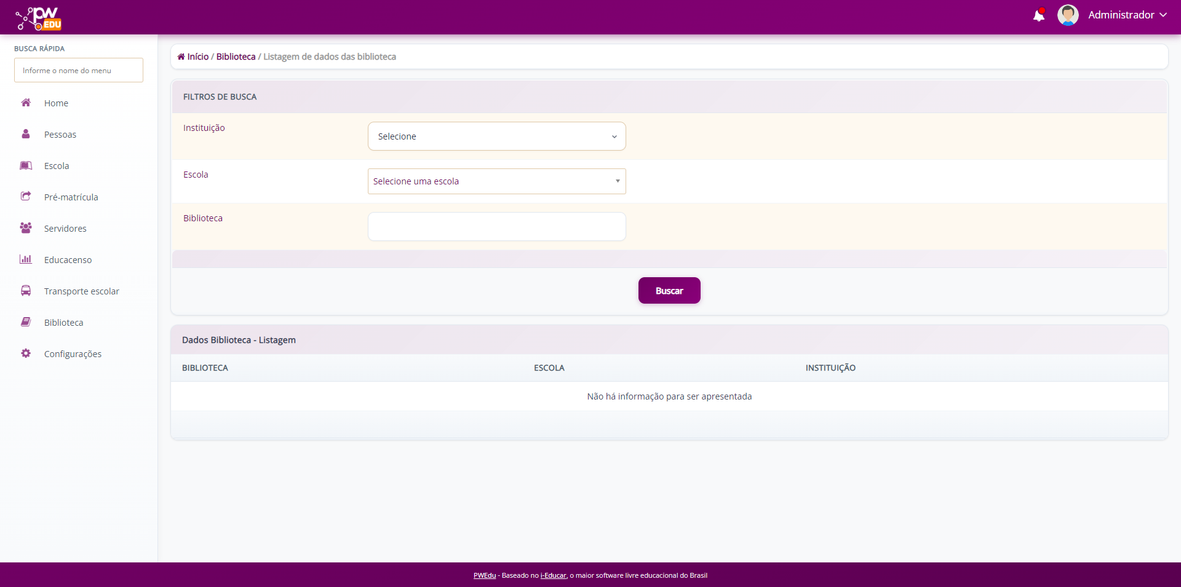Open Configurações with the gear icon
The image size is (1181, 587).
(25, 353)
